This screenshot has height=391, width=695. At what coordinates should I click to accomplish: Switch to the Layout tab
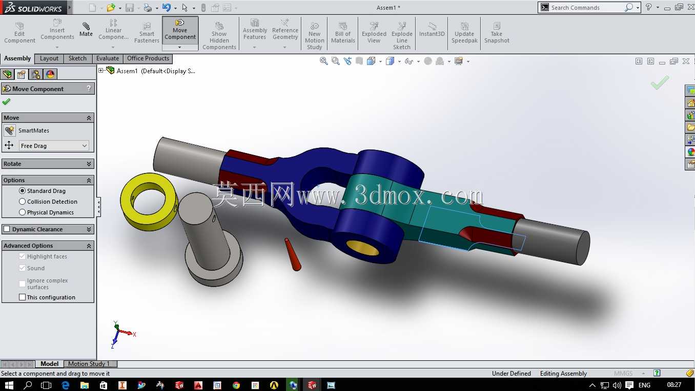tap(49, 58)
